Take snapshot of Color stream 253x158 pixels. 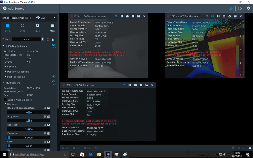tap(135, 85)
